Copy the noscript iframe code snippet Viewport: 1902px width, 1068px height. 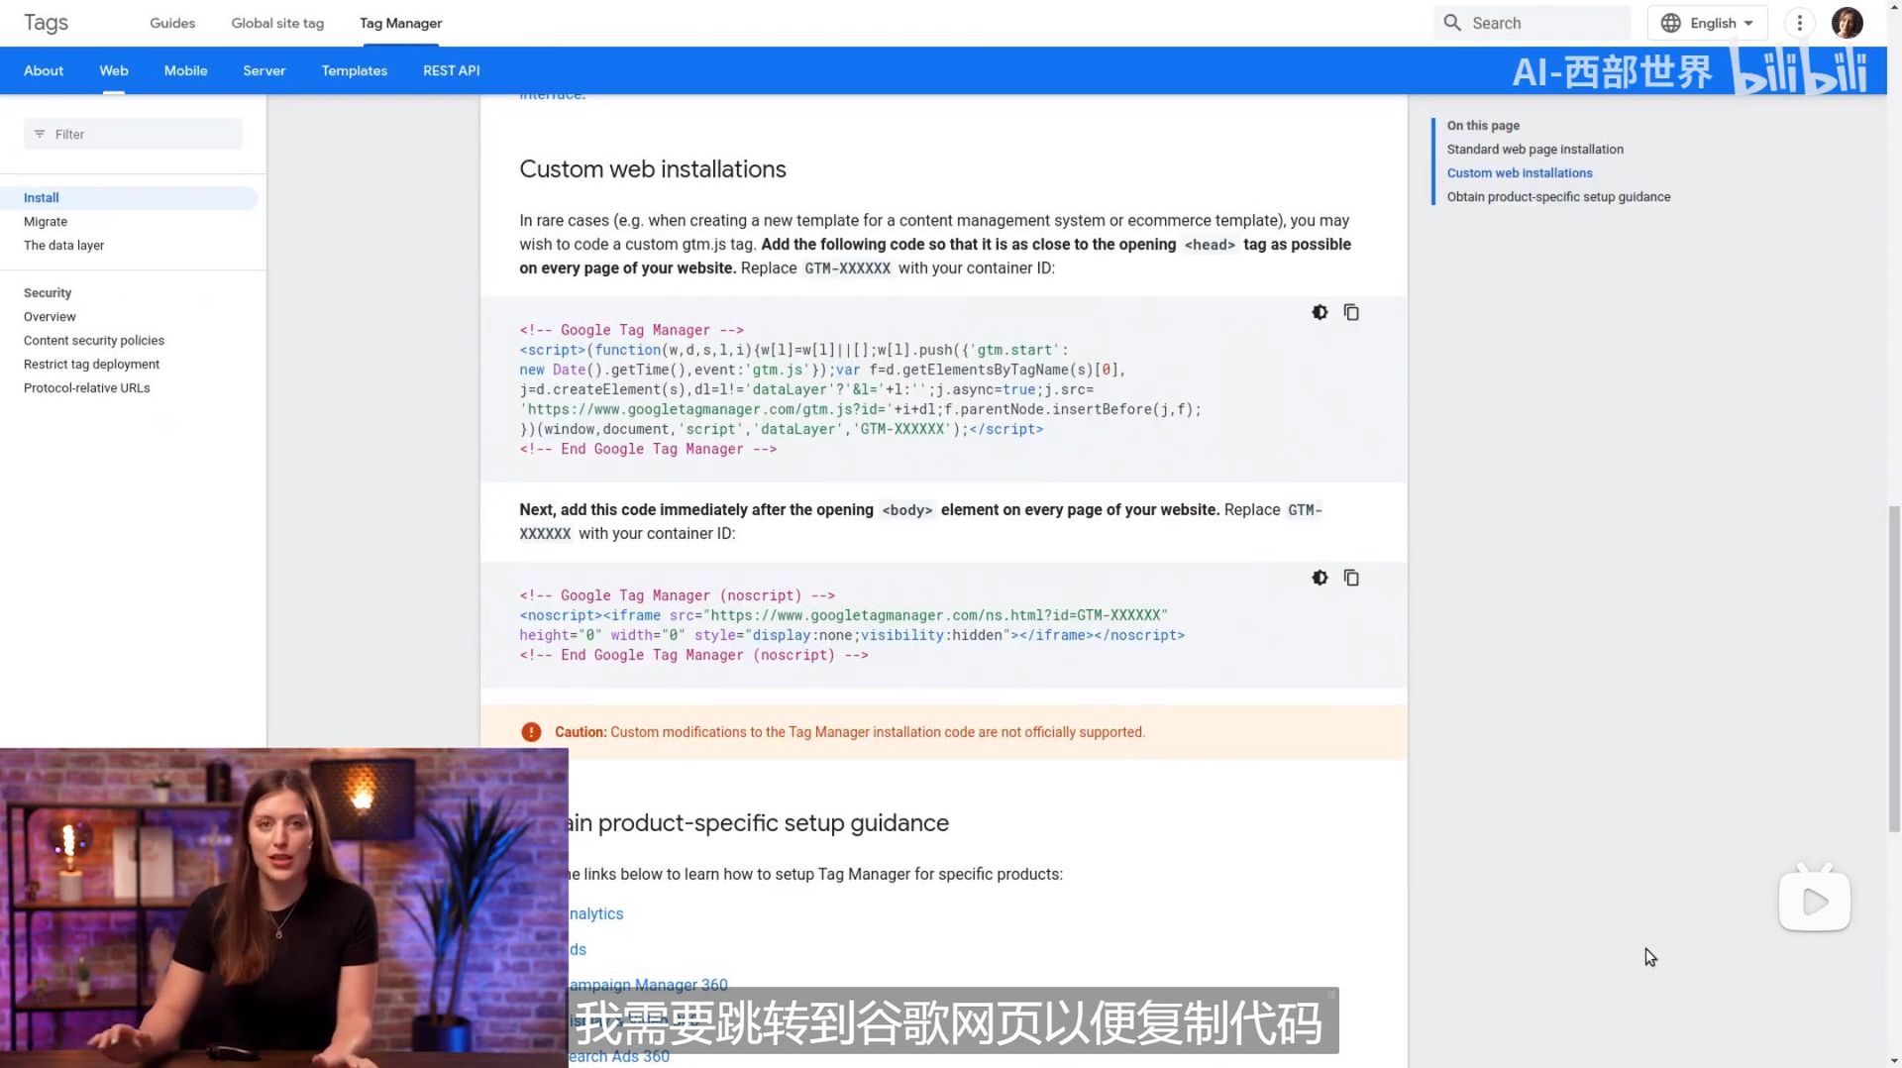(1351, 578)
